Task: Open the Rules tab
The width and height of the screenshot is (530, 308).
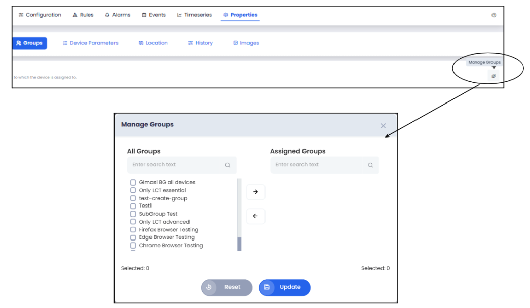Action: (x=83, y=15)
